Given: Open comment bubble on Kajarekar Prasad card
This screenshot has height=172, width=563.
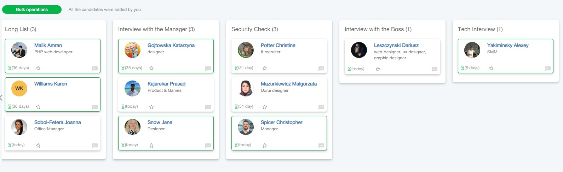Looking at the screenshot, I should (208, 107).
